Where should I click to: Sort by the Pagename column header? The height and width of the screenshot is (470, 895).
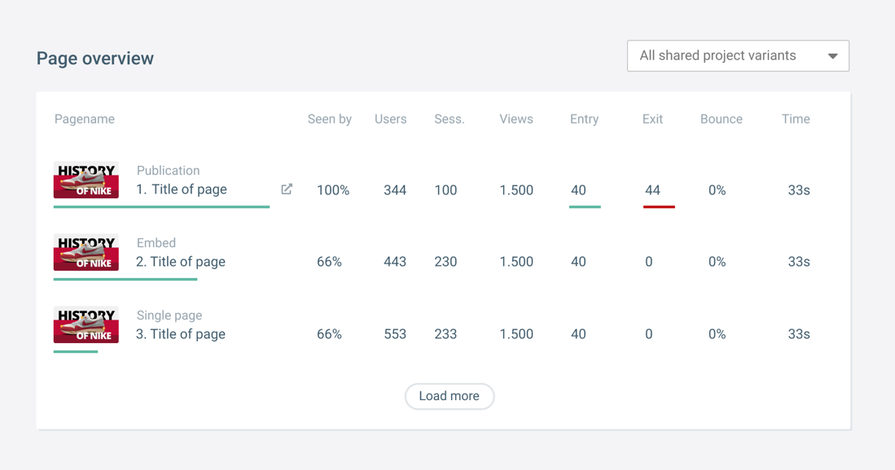(85, 119)
